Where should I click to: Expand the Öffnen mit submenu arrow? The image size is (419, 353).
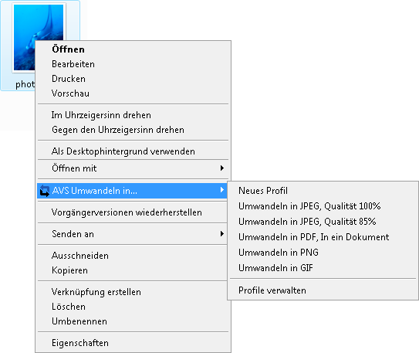click(221, 168)
